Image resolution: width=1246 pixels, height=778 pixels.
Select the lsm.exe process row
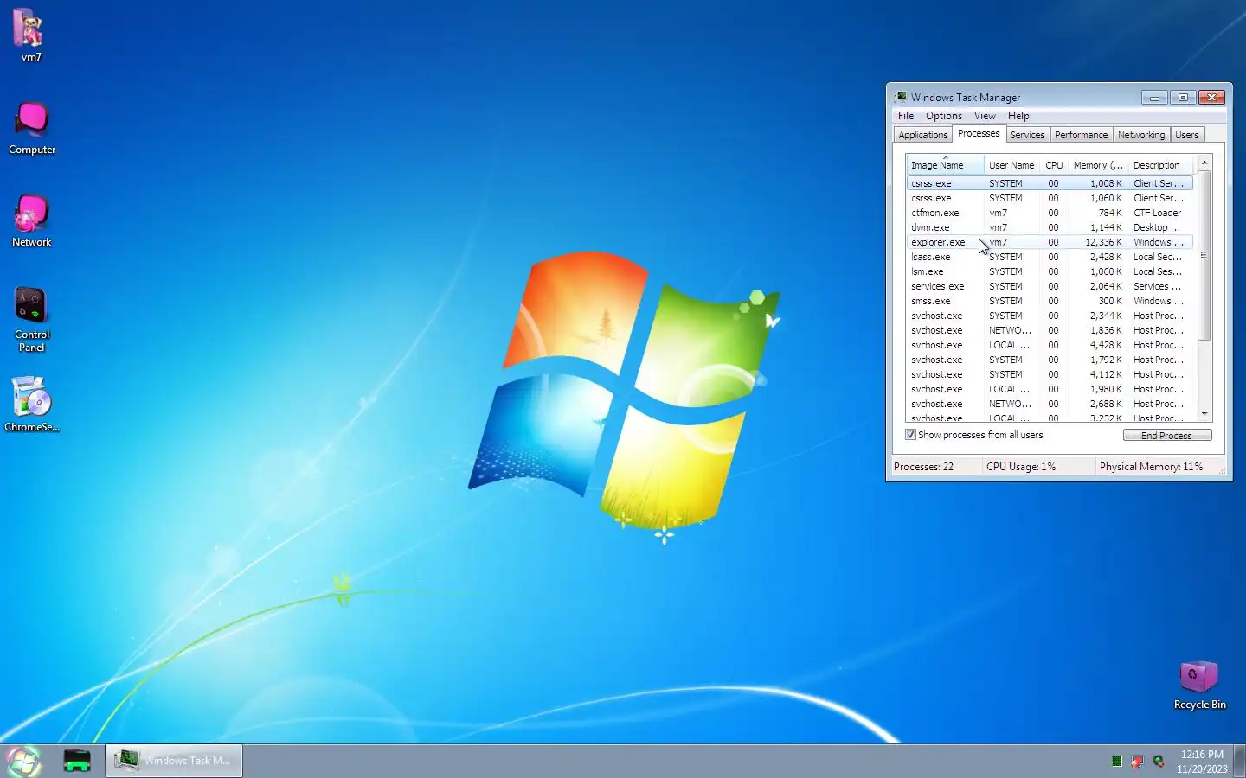coord(1050,271)
